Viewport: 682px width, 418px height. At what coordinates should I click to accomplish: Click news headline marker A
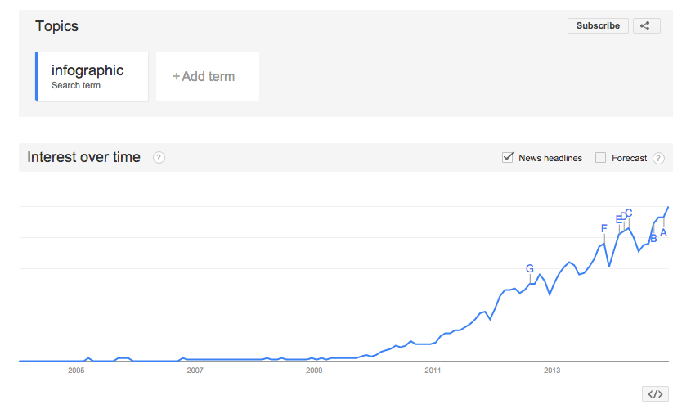[663, 233]
